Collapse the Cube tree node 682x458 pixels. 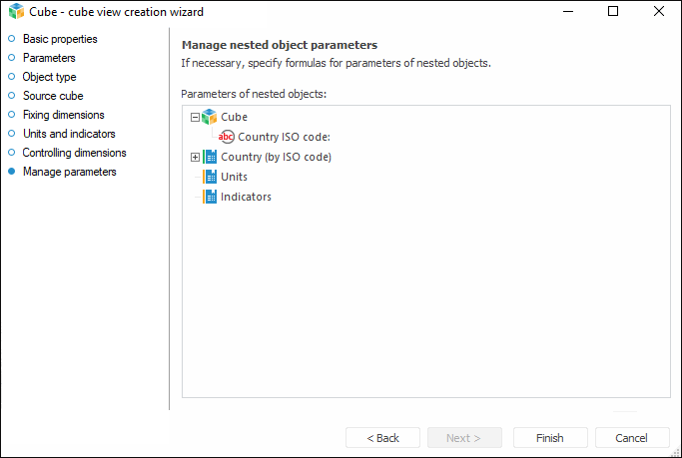pyautogui.click(x=196, y=117)
